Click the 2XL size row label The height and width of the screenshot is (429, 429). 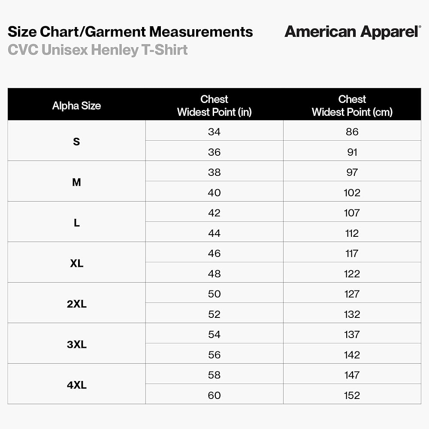click(x=76, y=304)
